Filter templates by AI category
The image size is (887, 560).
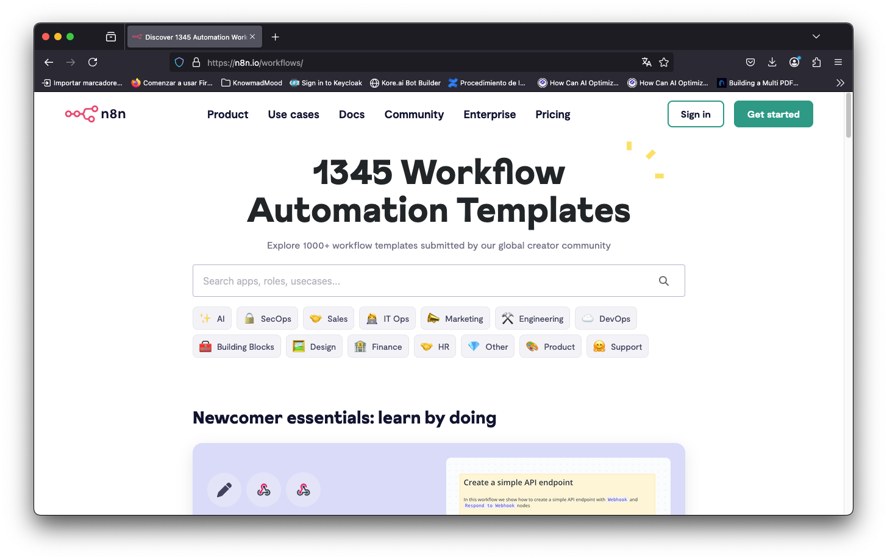[212, 318]
